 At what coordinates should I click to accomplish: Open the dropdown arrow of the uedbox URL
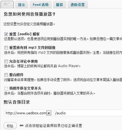[49, 113]
